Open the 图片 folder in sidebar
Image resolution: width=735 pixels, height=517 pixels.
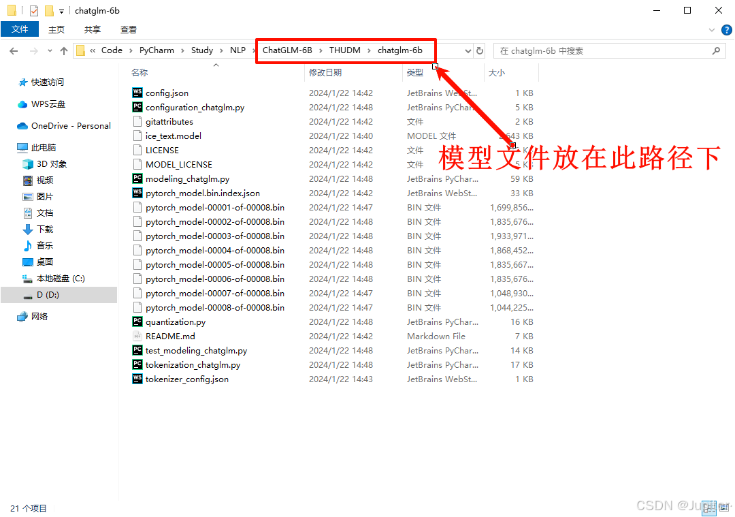point(44,197)
